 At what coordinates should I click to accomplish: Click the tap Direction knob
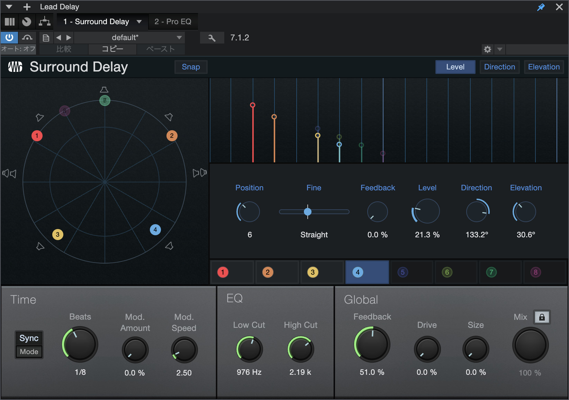click(x=477, y=211)
